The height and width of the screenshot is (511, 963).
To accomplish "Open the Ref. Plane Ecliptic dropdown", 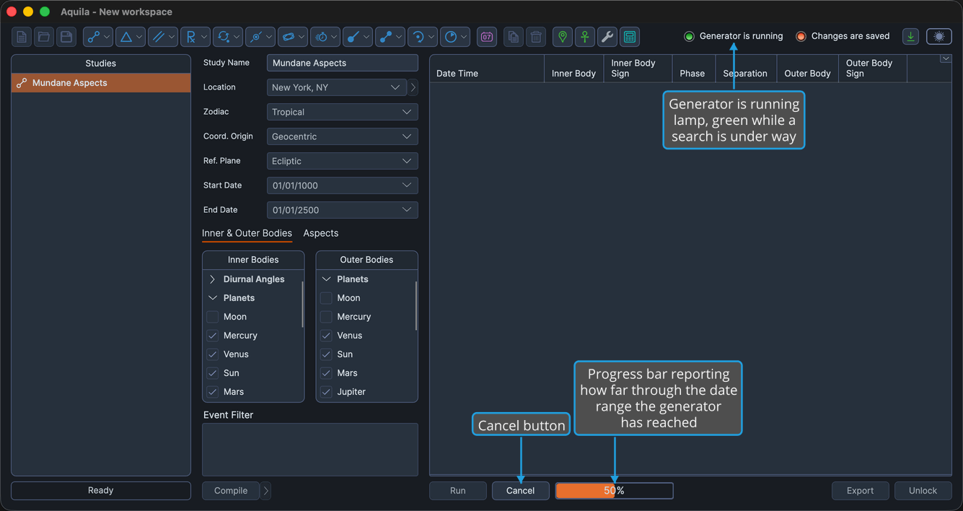I will (x=343, y=161).
